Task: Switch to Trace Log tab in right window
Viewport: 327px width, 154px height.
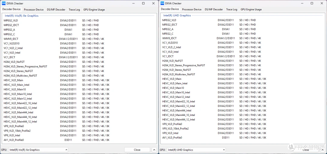Action: point(232,9)
